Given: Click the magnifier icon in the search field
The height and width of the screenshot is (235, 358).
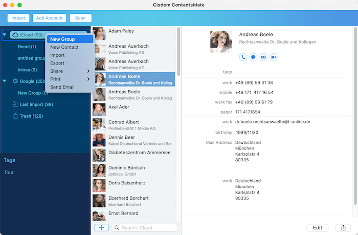Looking at the screenshot, I should click(117, 228).
